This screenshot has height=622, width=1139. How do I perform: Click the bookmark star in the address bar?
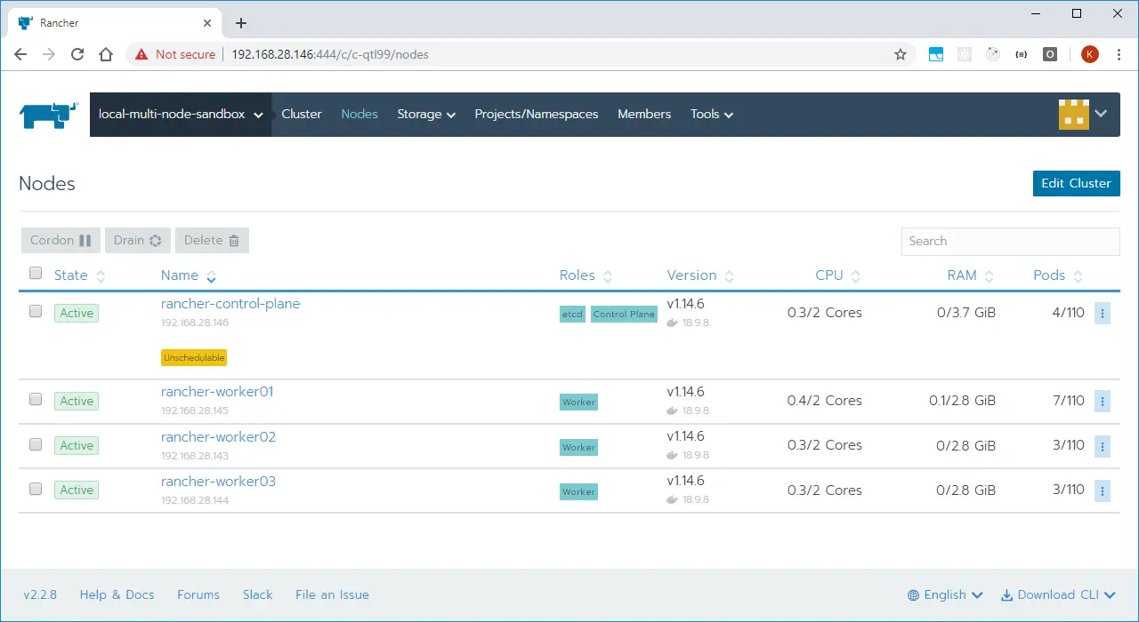coord(901,54)
